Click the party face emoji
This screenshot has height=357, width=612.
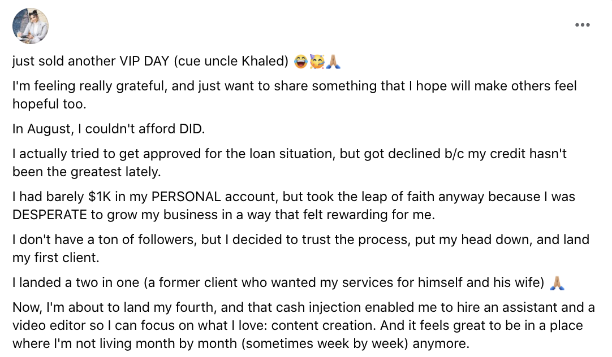(317, 61)
